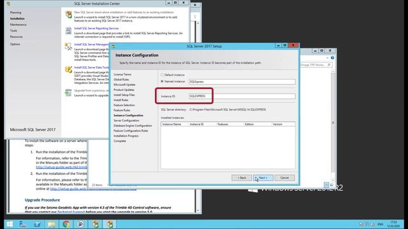The height and width of the screenshot is (229, 408).
Task: Click the round app icon next to Chrome on the taskbar
Action: coord(81,224)
